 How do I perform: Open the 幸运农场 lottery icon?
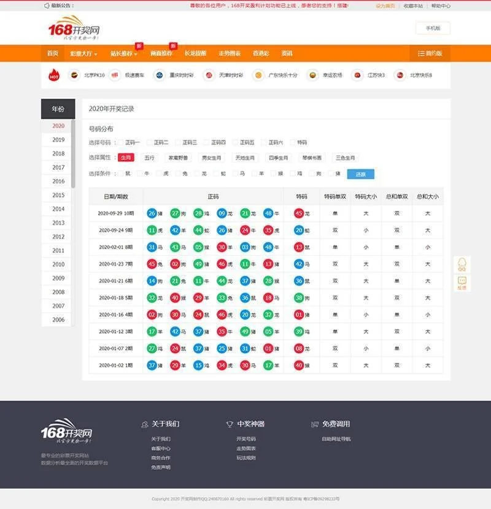312,75
